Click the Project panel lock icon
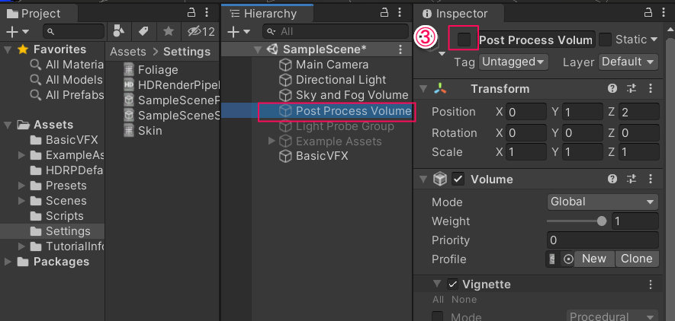 tap(191, 12)
